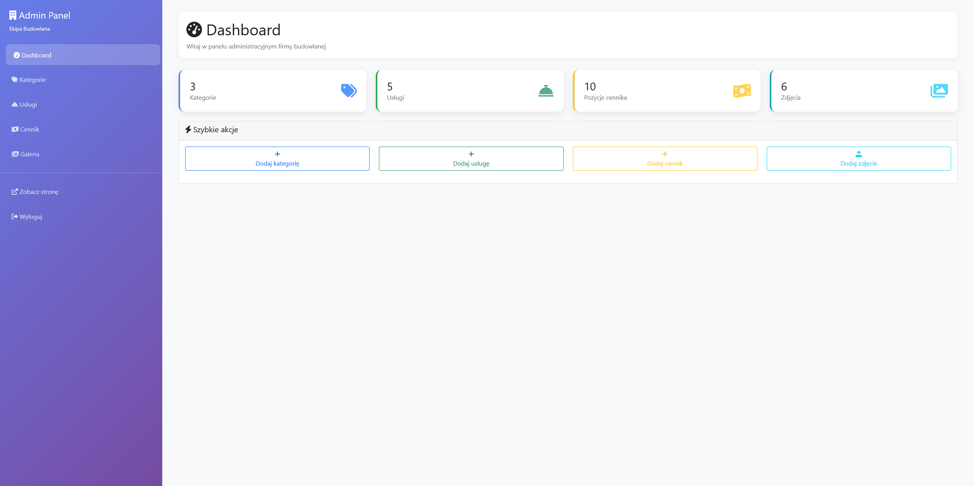974x486 pixels.
Task: Open the Dashboard sidebar item
Action: pyautogui.click(x=36, y=55)
